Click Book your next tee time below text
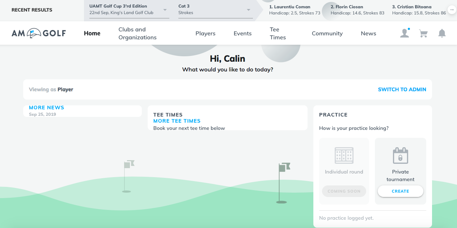Viewport: 457px width, 228px height. click(x=189, y=128)
